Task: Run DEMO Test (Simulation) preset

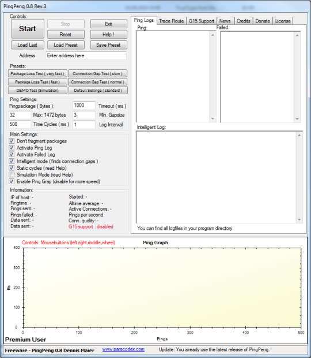Action: click(x=37, y=91)
